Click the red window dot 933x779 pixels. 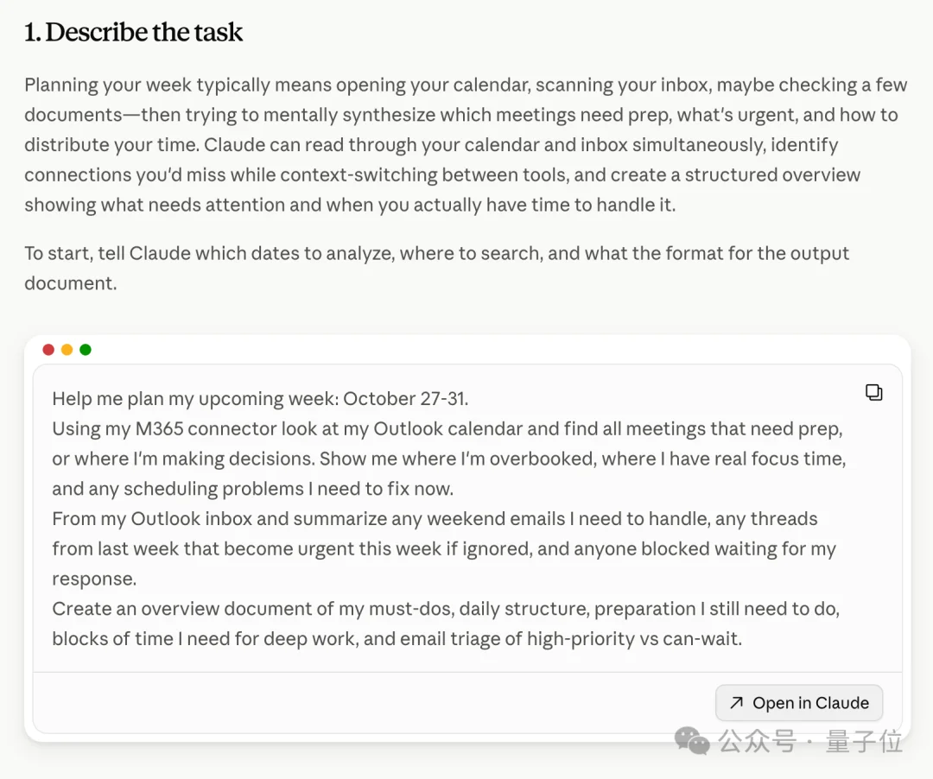(48, 350)
